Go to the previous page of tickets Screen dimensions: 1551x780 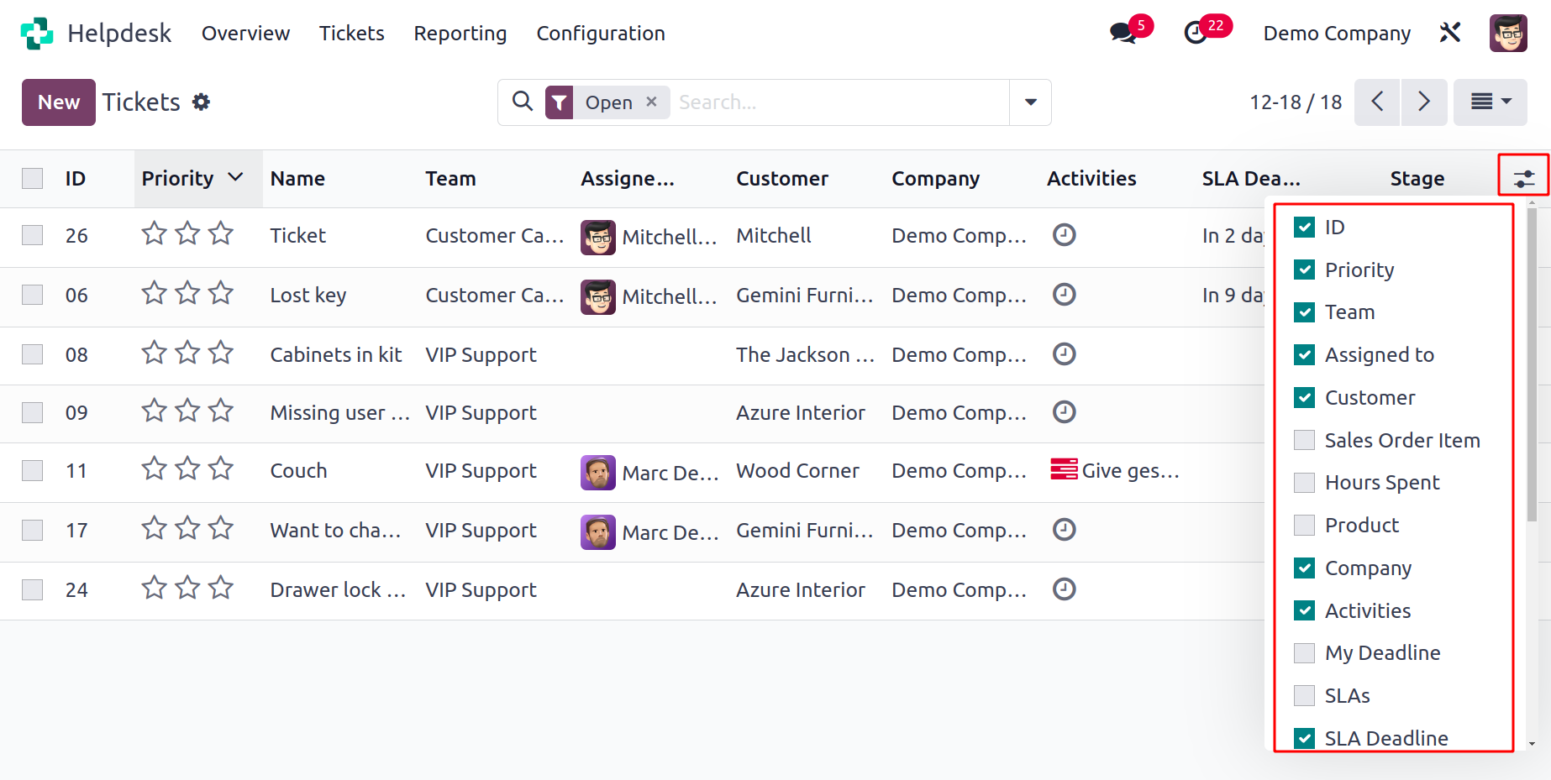[1377, 102]
